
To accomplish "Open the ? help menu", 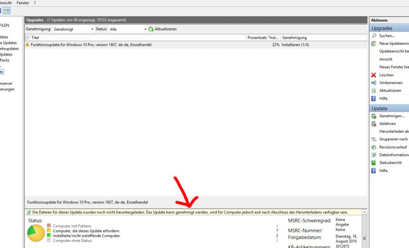I will (35, 3).
